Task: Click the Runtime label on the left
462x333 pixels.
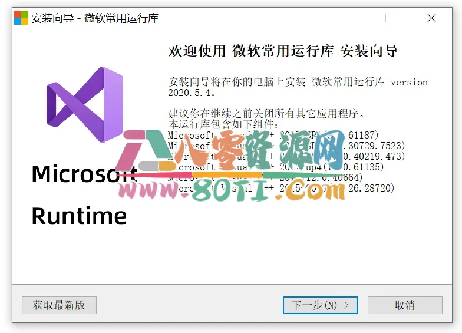Action: [79, 216]
